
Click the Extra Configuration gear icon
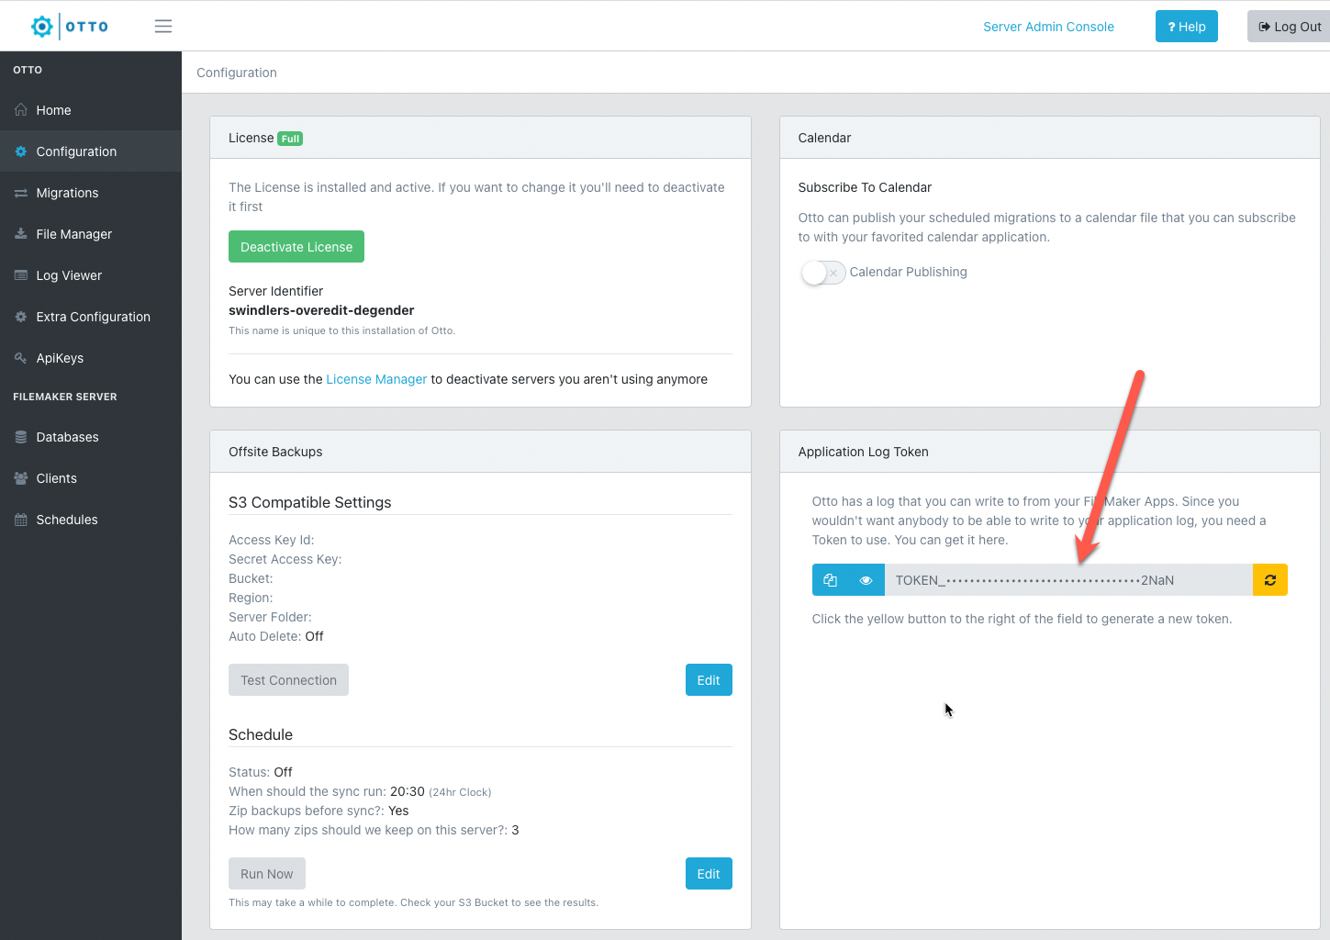[21, 317]
